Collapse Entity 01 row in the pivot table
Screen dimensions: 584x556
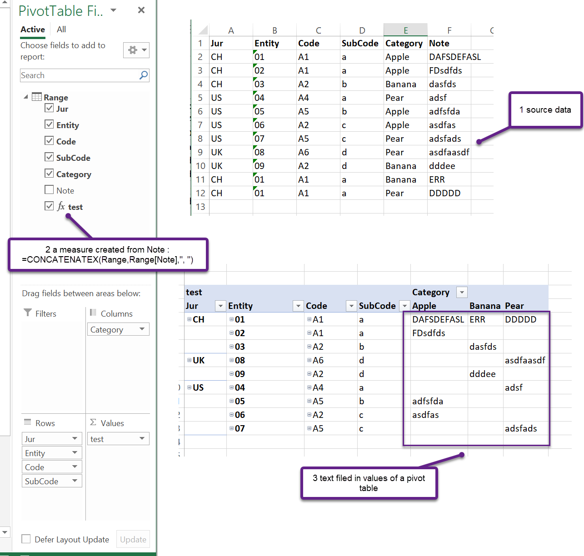[231, 319]
